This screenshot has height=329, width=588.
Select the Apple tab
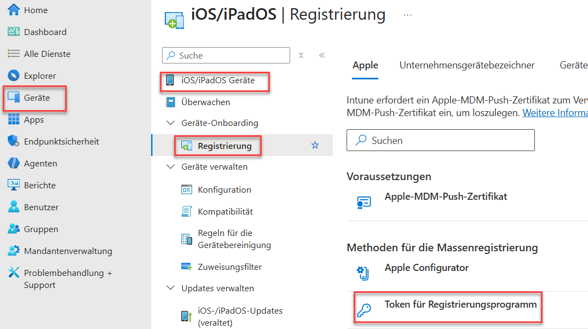point(365,65)
